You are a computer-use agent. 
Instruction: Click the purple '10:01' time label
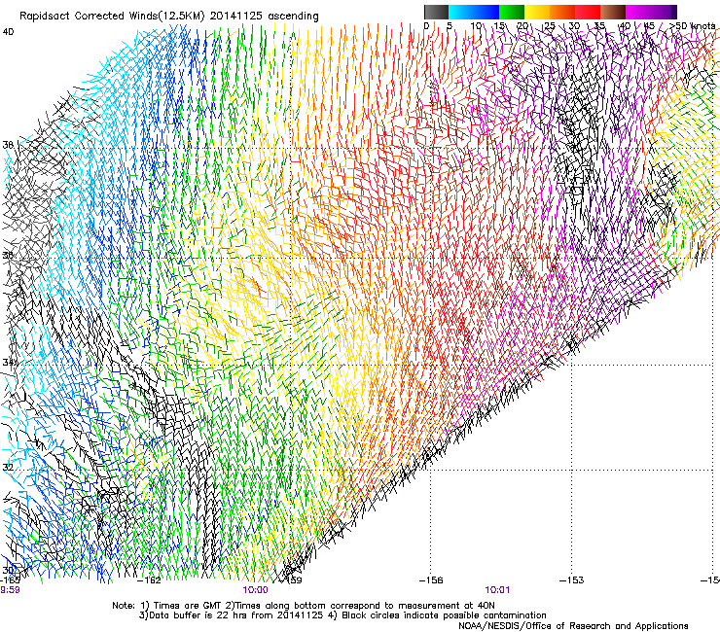(497, 590)
